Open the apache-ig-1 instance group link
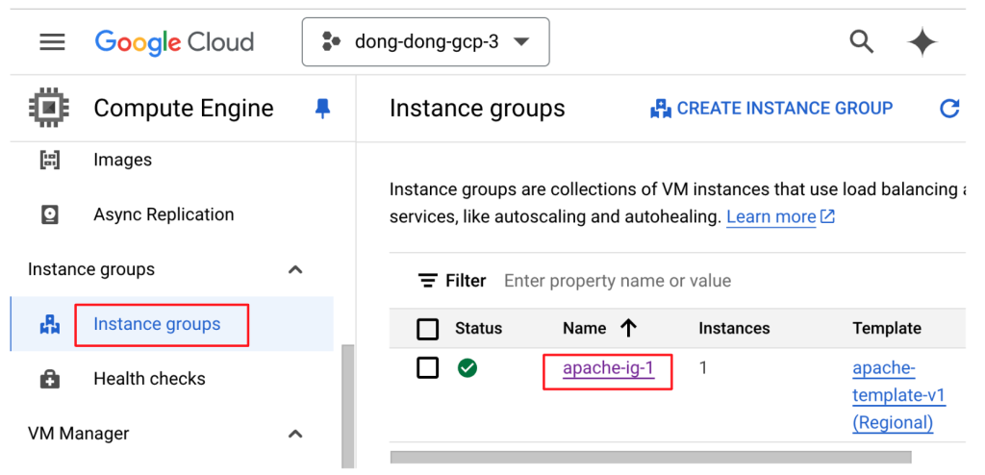This screenshot has height=475, width=985. (608, 368)
